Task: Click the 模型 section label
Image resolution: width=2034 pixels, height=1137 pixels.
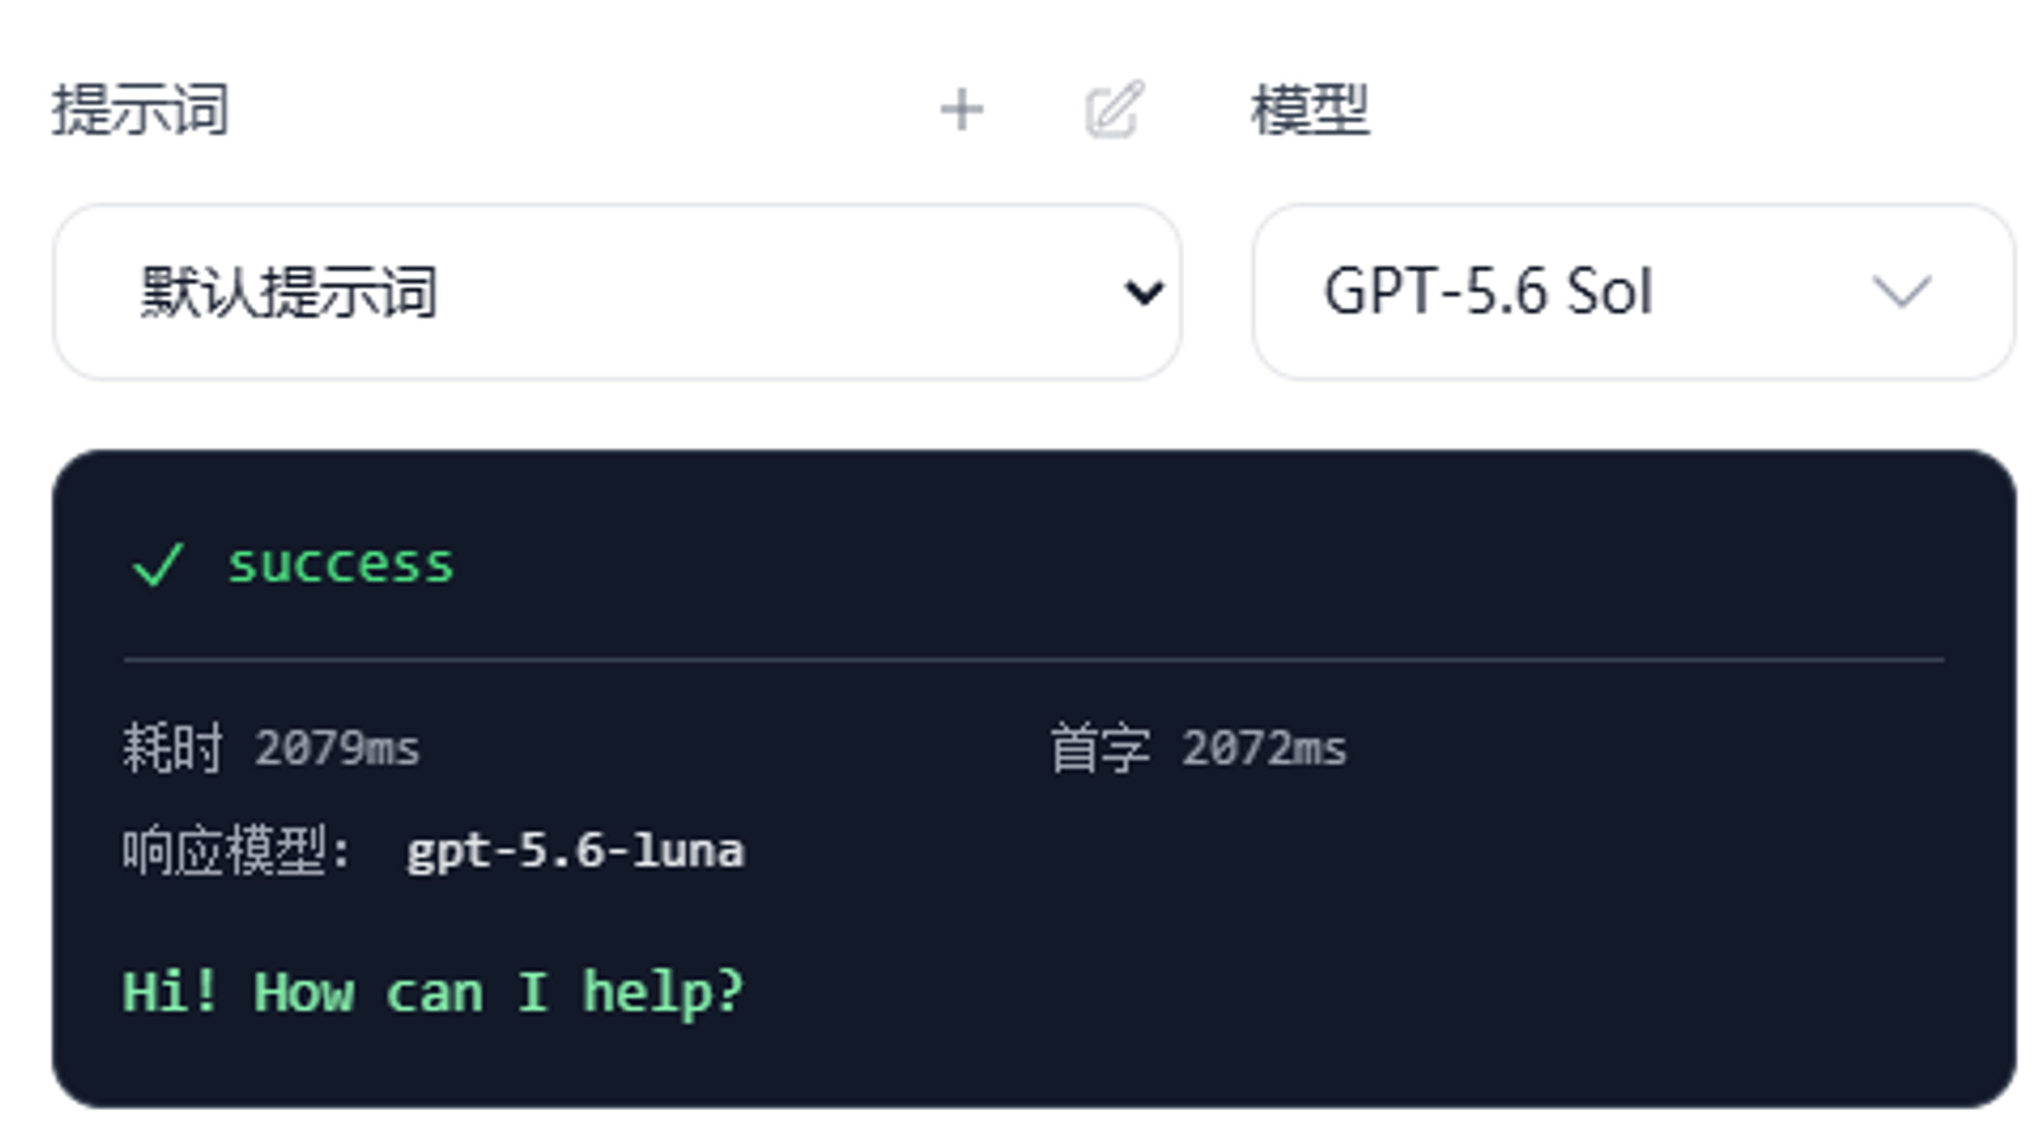Action: tap(1310, 109)
